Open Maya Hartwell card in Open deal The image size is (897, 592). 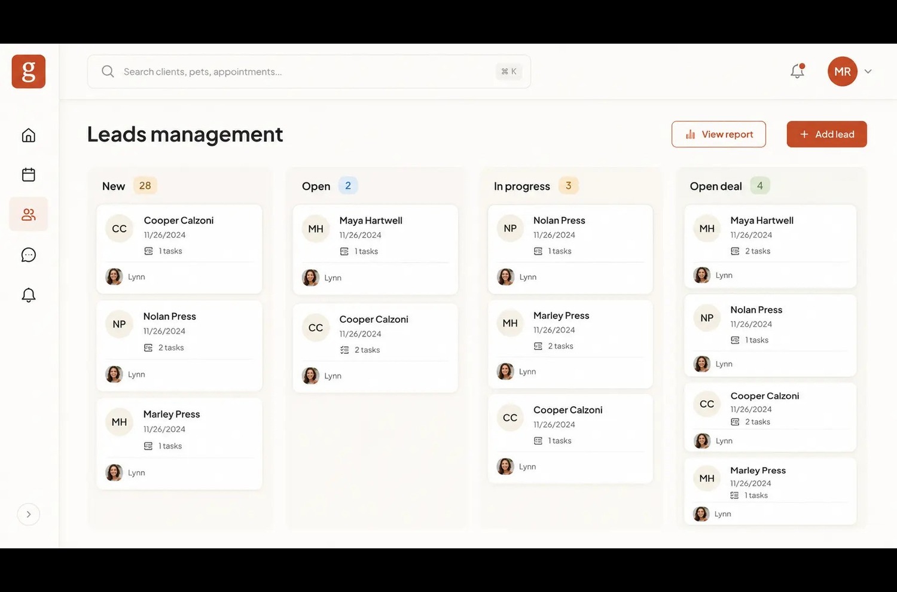[x=770, y=246]
